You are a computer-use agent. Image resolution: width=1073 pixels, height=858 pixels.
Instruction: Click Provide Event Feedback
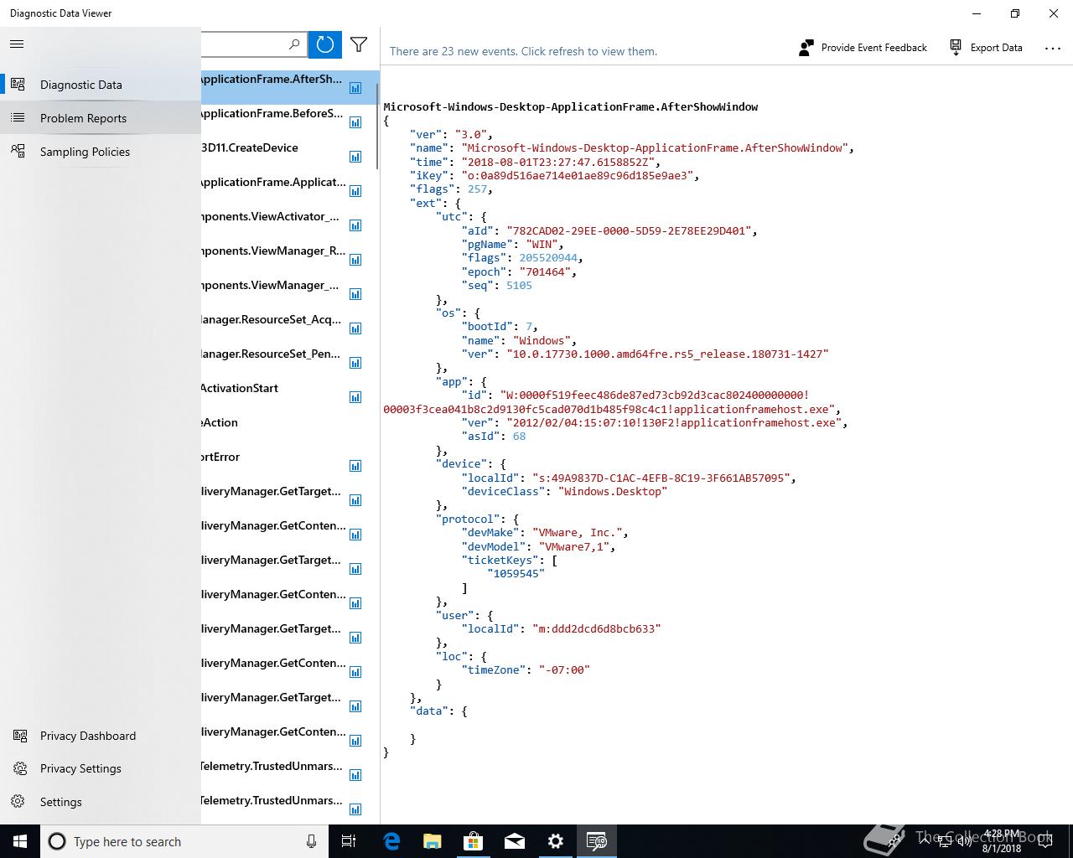[x=863, y=48]
